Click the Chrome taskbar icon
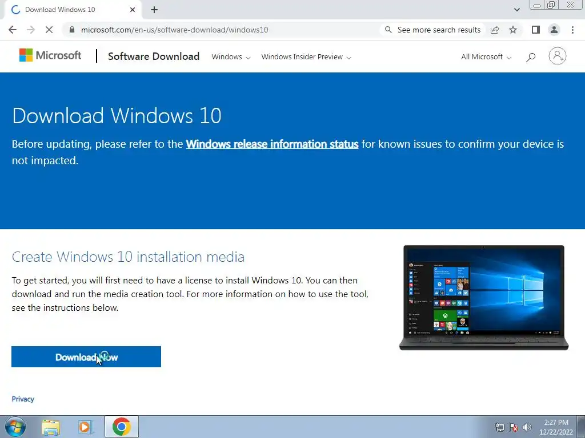The height and width of the screenshot is (438, 585). [x=121, y=427]
